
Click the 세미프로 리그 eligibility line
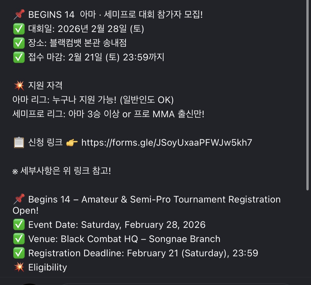(108, 114)
